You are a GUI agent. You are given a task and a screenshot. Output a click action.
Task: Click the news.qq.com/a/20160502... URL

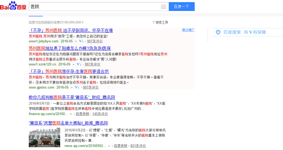[85, 146]
